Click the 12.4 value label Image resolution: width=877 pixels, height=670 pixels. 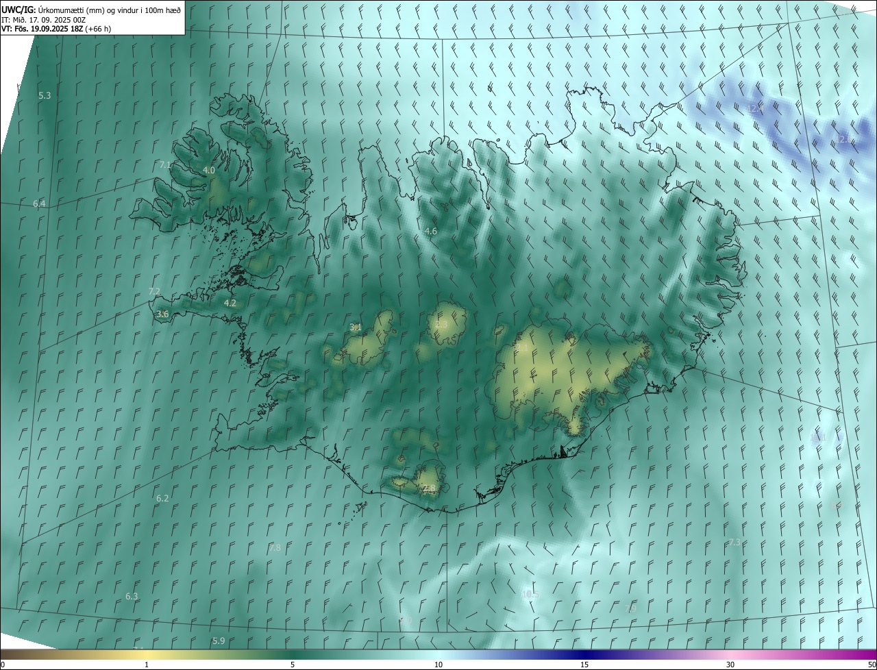tap(755, 108)
